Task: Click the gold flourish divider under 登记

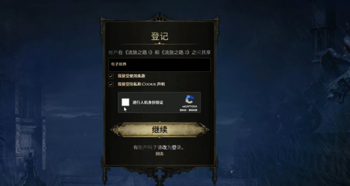Action: coord(159,44)
